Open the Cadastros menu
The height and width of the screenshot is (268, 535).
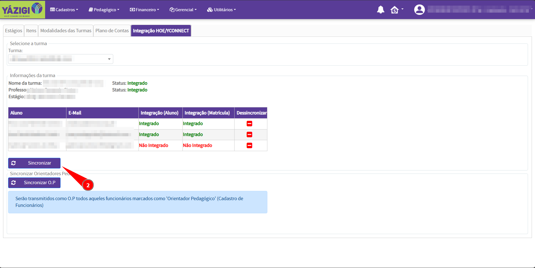click(64, 10)
